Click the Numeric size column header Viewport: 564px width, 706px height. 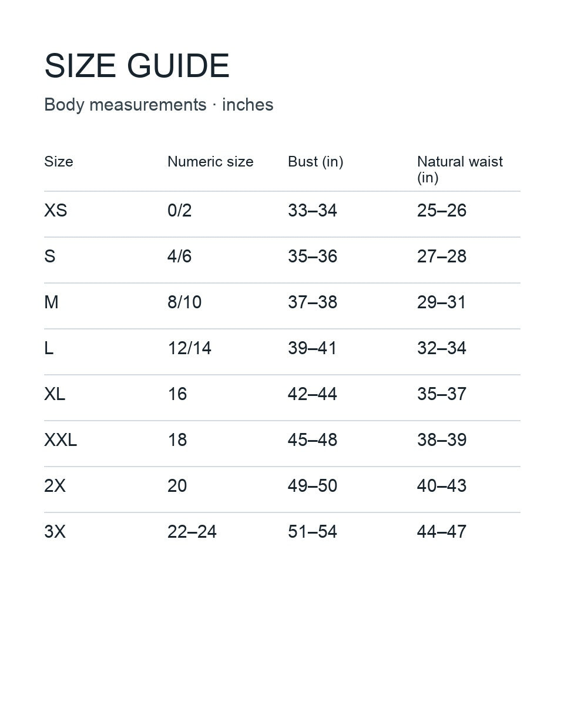210,162
